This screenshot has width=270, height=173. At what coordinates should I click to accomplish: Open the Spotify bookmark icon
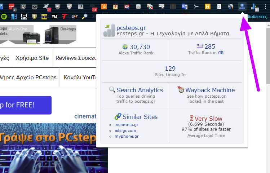coord(4,17)
